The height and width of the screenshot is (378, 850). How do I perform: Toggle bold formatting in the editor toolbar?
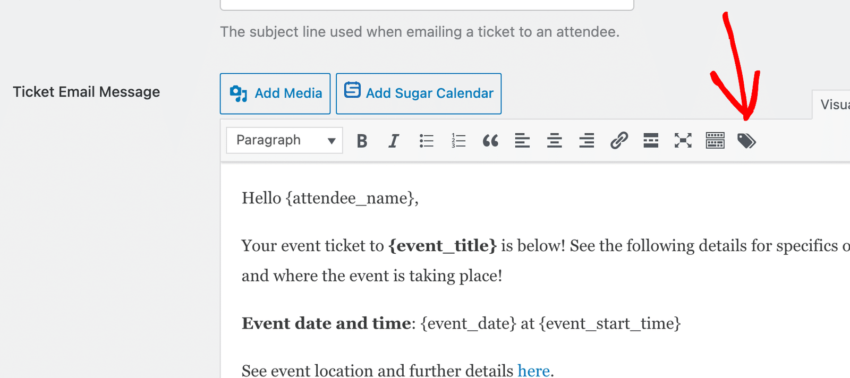pos(362,141)
